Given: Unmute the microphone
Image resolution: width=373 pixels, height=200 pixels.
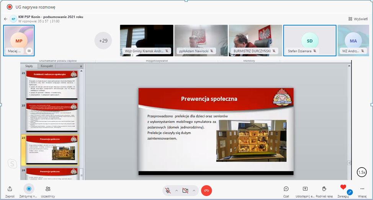Looking at the screenshot, I should tap(168, 190).
